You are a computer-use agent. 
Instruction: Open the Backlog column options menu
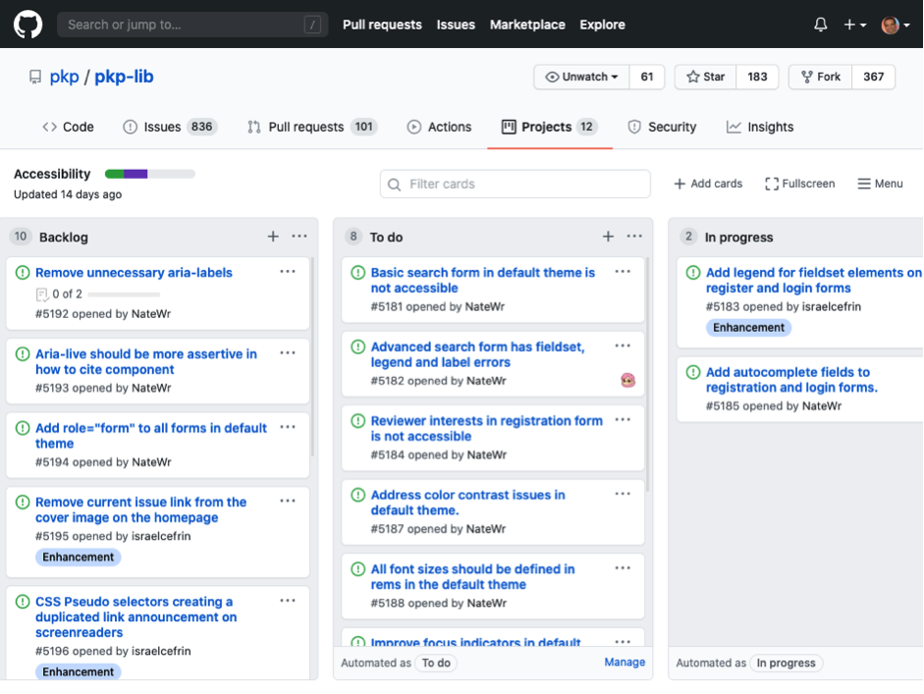(299, 237)
